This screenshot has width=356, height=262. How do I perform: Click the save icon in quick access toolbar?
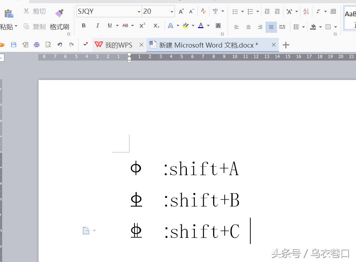(14, 45)
